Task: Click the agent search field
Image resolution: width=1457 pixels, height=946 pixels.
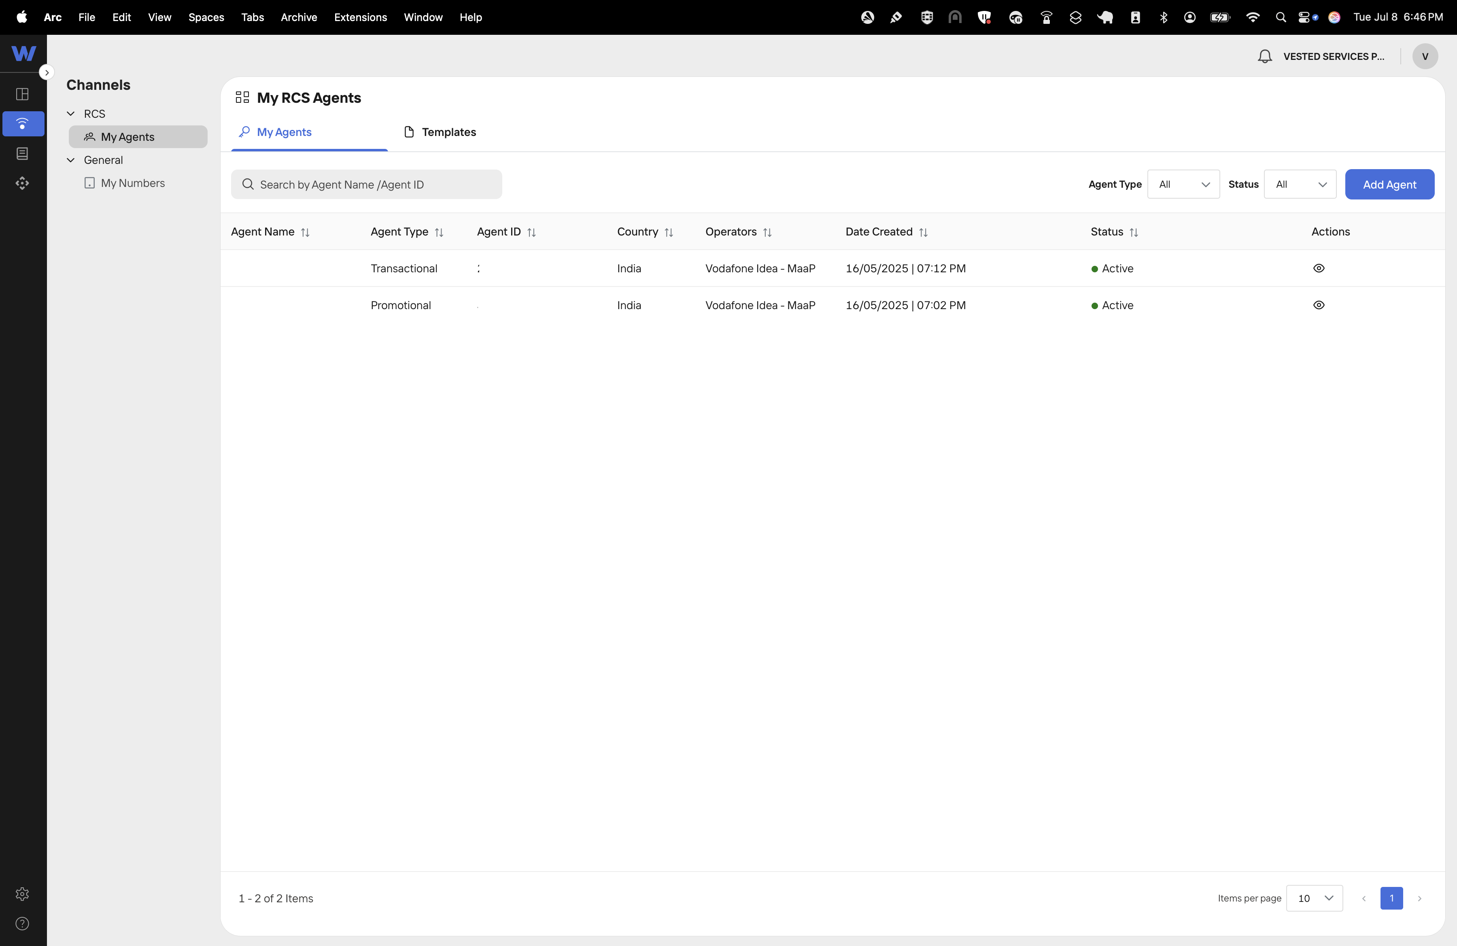Action: (367, 184)
